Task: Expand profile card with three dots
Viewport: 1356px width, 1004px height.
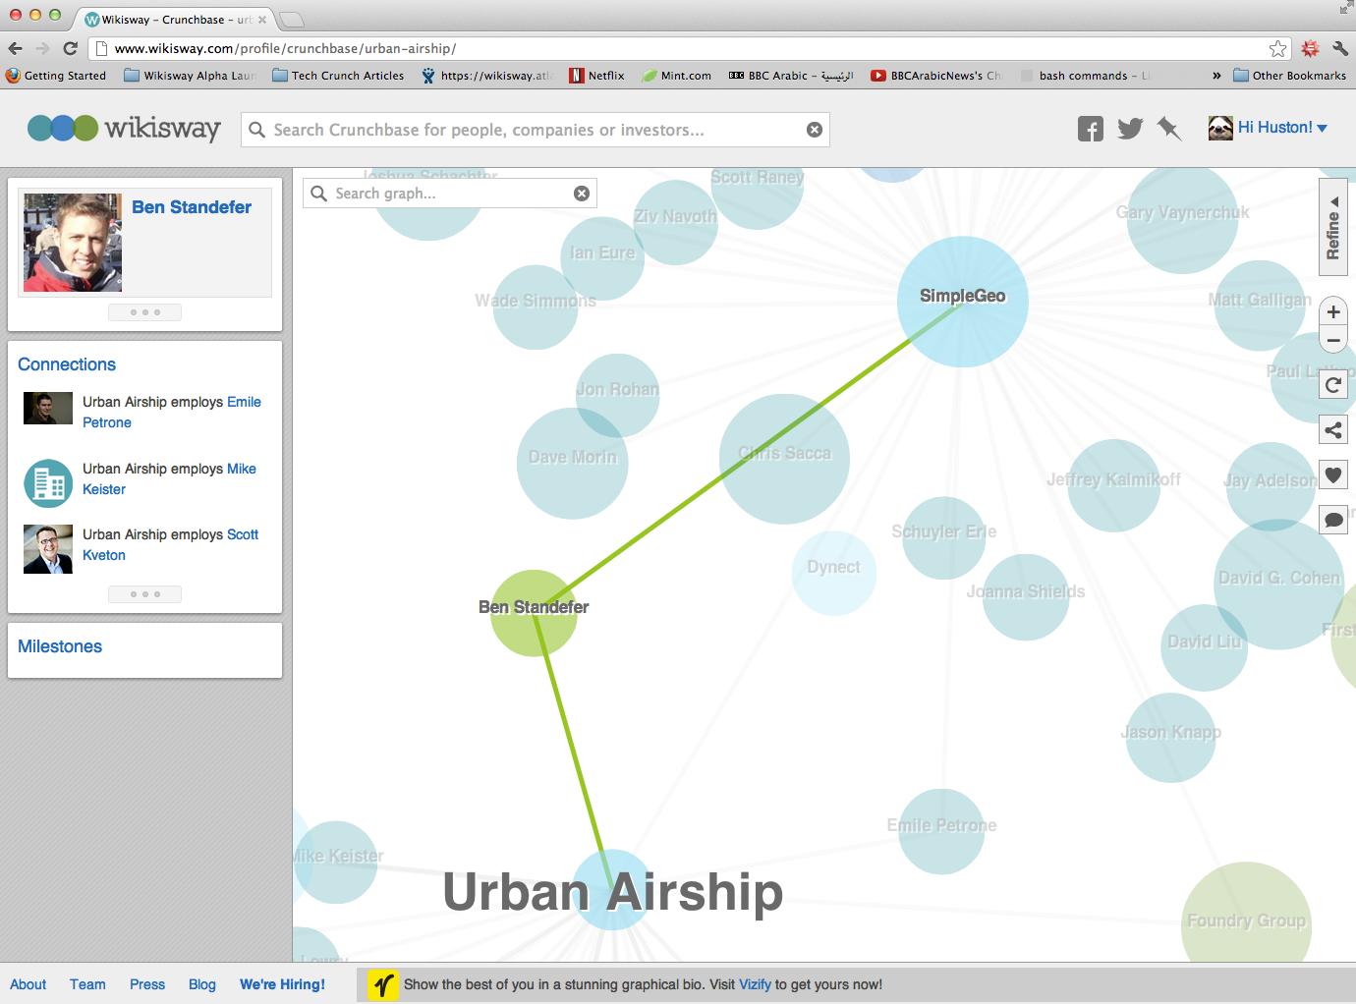Action: click(145, 312)
